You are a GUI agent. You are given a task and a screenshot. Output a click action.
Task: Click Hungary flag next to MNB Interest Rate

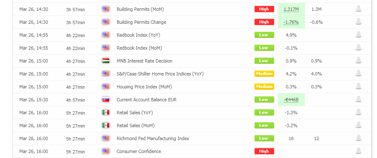pyautogui.click(x=106, y=61)
